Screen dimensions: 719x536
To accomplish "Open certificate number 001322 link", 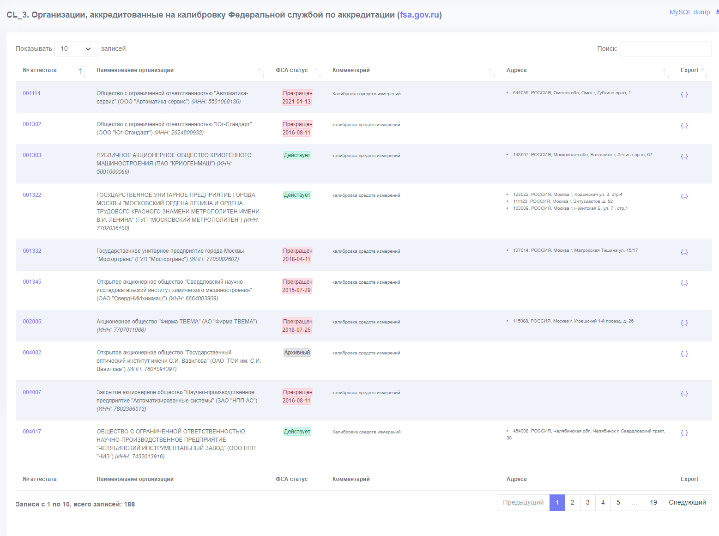I will 32,195.
